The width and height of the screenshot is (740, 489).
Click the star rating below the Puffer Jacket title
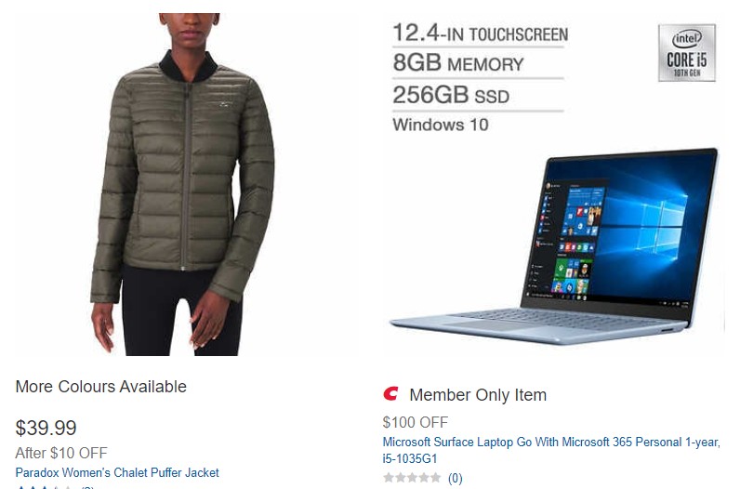[45, 486]
